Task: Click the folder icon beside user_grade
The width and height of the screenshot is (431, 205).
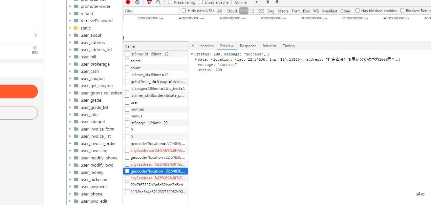Action: click(76, 100)
